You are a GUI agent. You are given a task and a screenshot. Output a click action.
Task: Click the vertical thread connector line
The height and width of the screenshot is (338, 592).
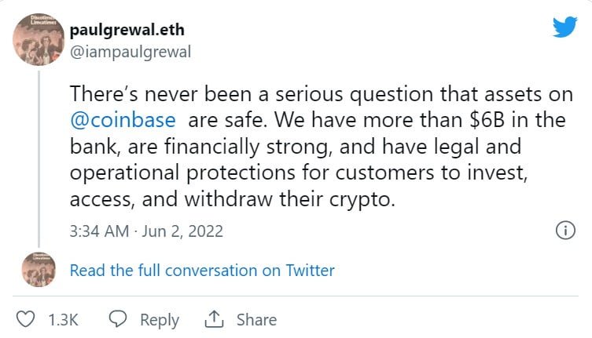39,157
